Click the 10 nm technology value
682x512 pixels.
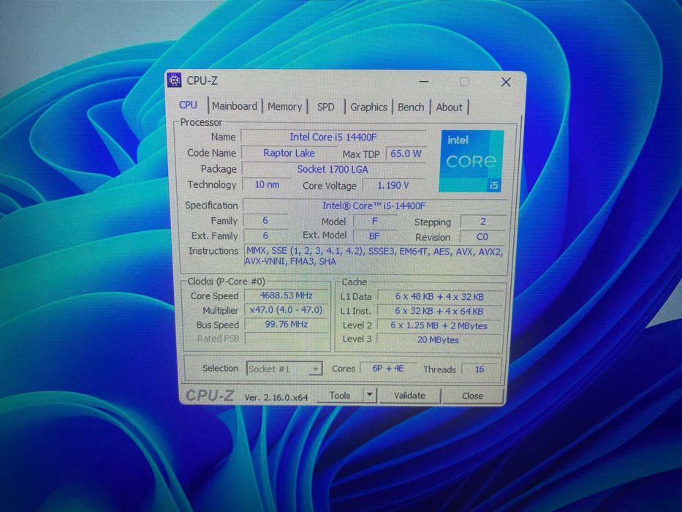[267, 184]
